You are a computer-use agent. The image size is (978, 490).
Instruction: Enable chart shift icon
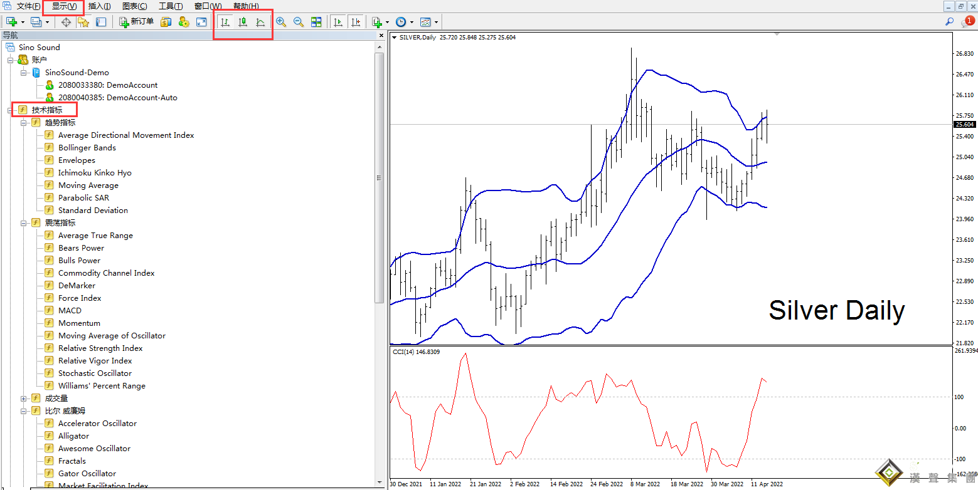(x=356, y=22)
